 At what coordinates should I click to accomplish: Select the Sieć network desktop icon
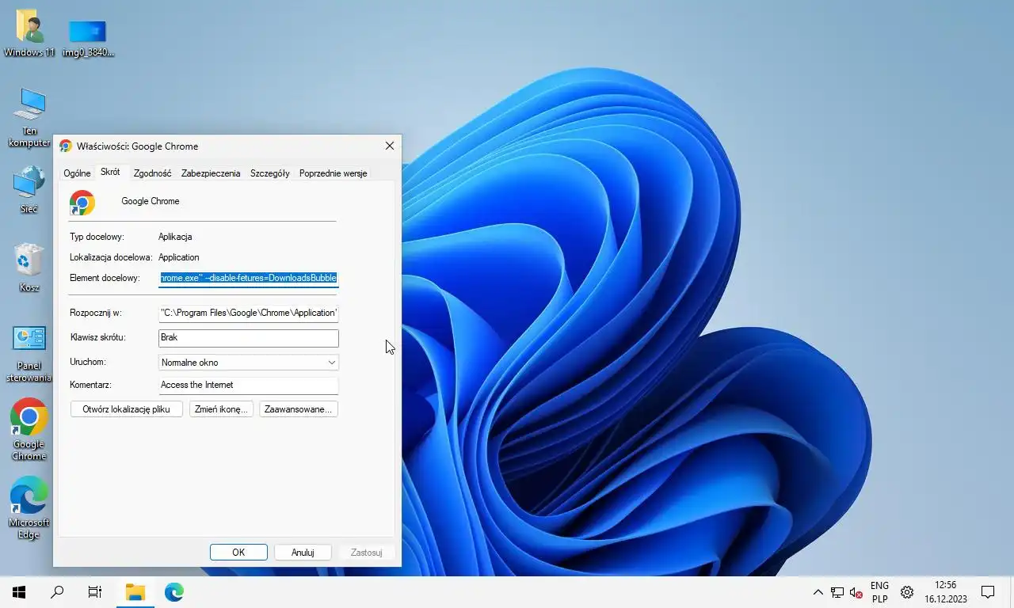point(29,189)
